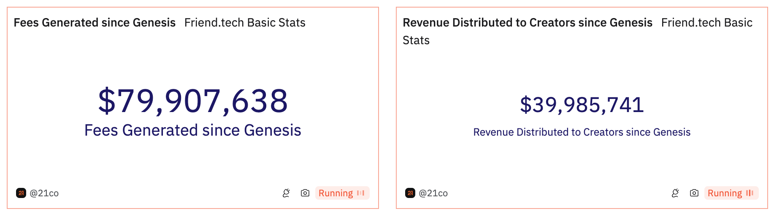Click 'Revenue Distributed to Creators' caption under counter
The height and width of the screenshot is (214, 774).
pos(582,132)
